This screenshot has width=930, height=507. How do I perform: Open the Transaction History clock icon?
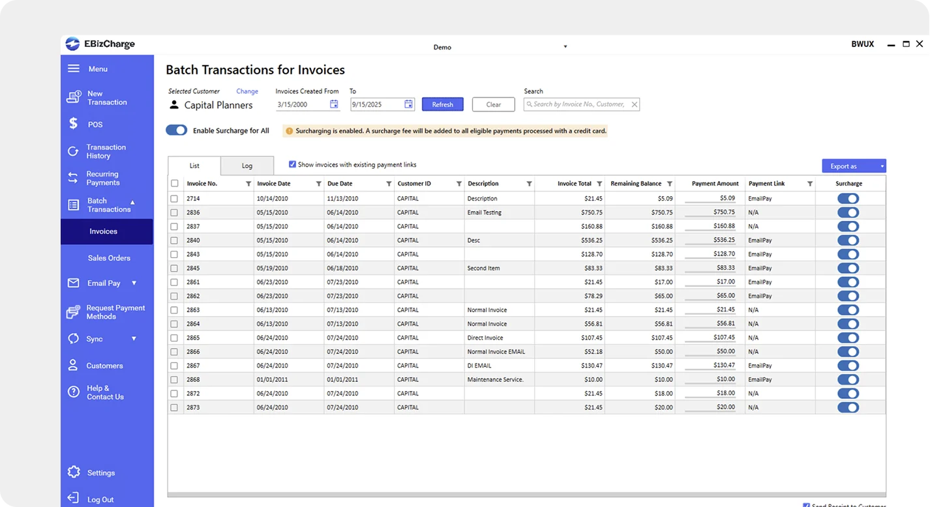tap(73, 151)
